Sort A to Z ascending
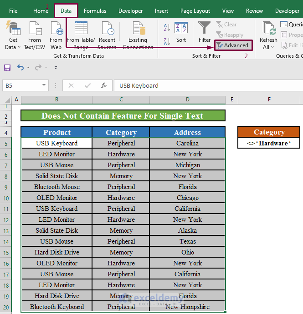Screen dimensions: 303x314 click(167, 28)
